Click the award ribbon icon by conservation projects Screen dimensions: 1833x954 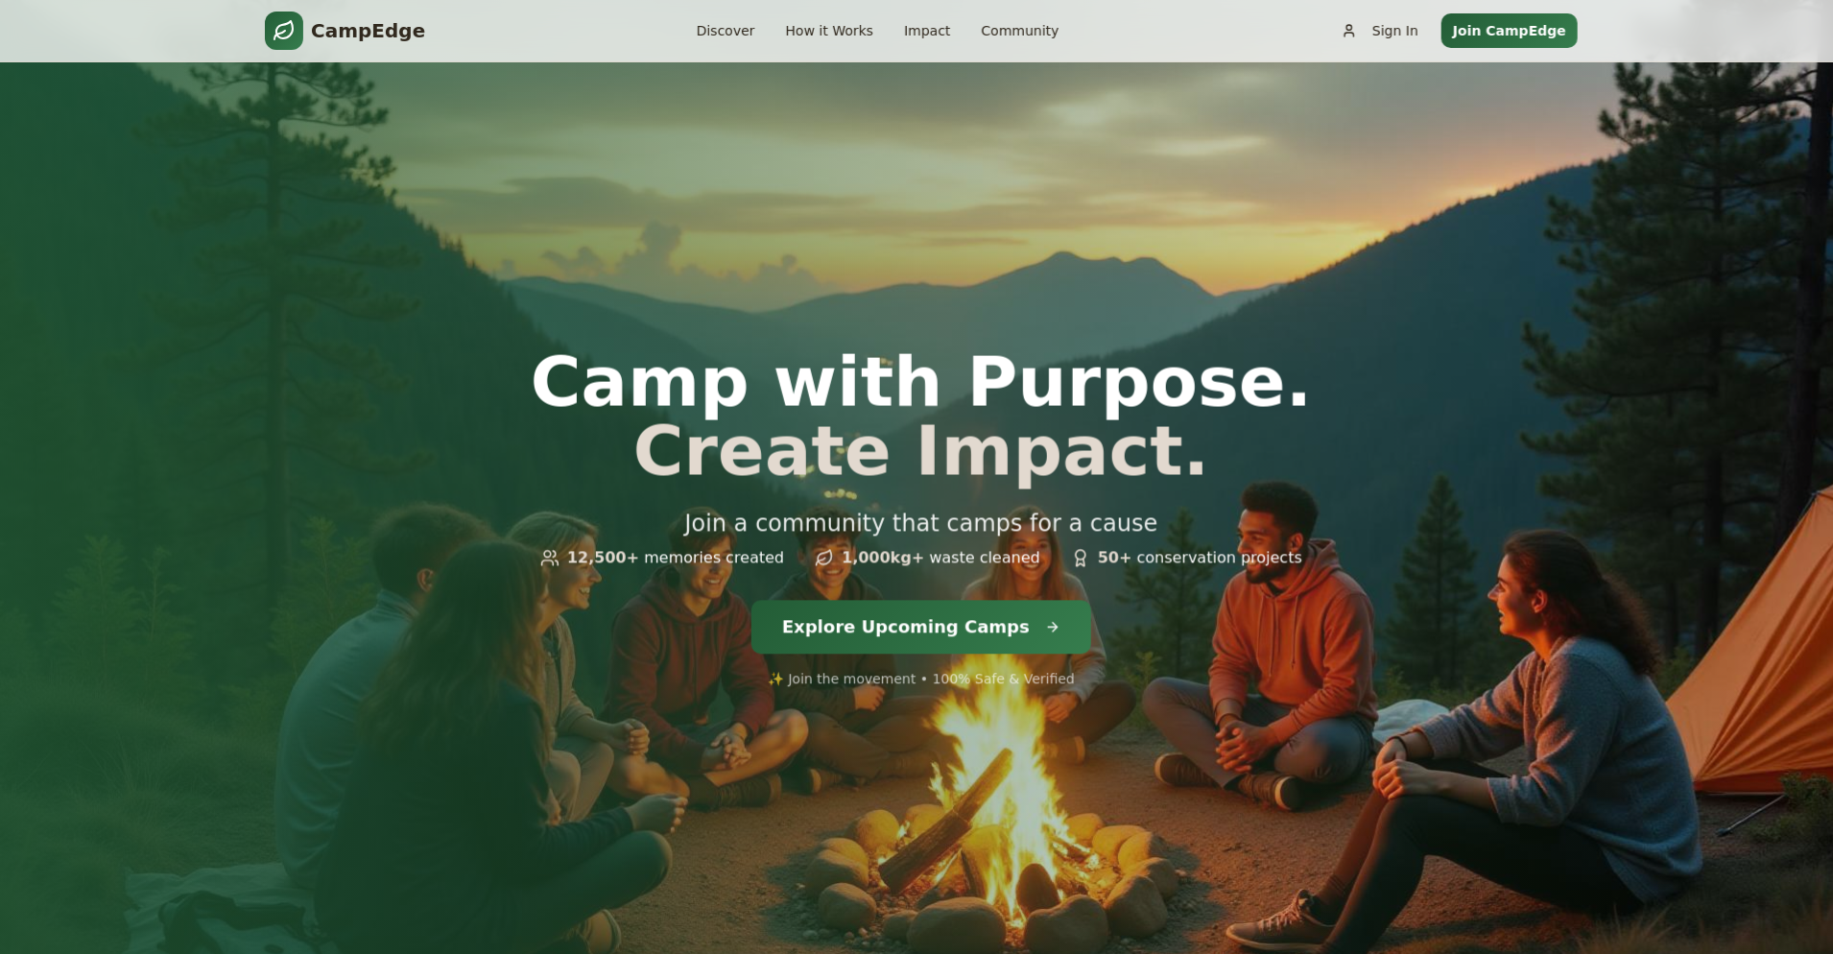[1080, 558]
